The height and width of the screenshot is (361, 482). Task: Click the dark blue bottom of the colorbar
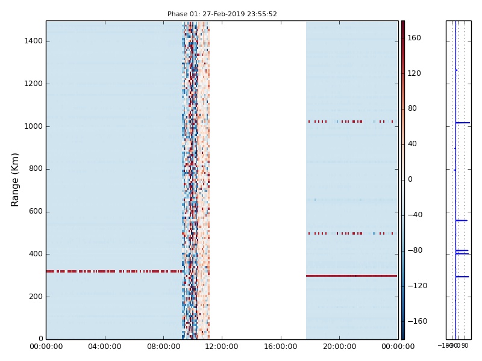(403, 335)
